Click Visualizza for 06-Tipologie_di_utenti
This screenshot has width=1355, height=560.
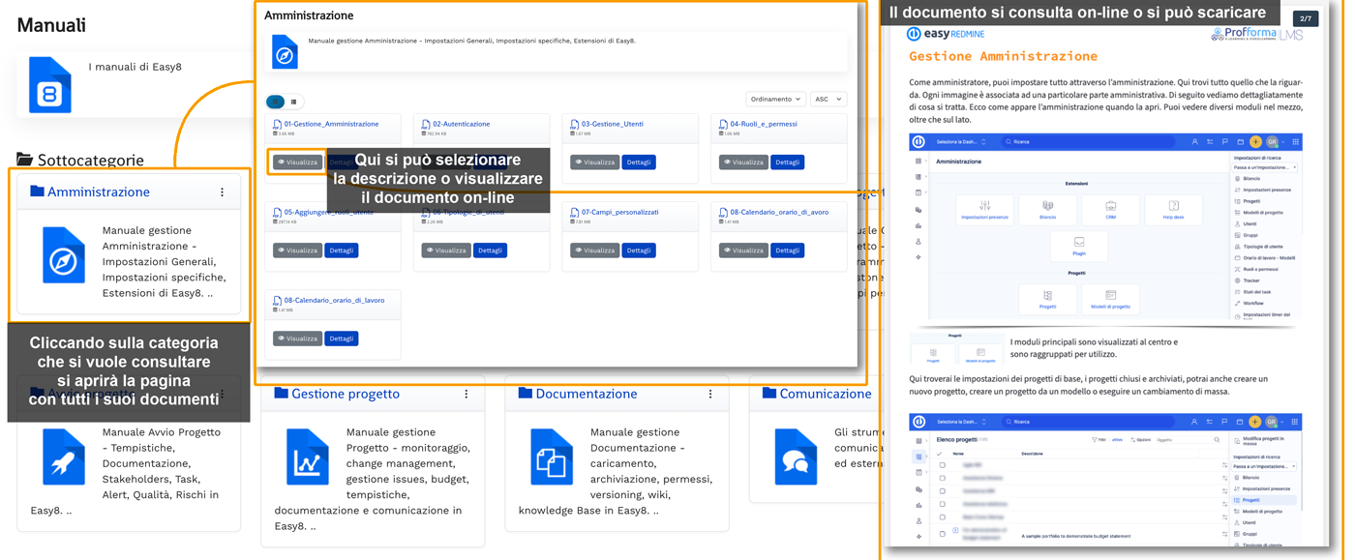click(x=446, y=251)
